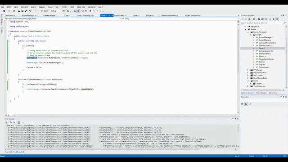
Task: Undo the last edit via toolbar
Action: point(30,11)
